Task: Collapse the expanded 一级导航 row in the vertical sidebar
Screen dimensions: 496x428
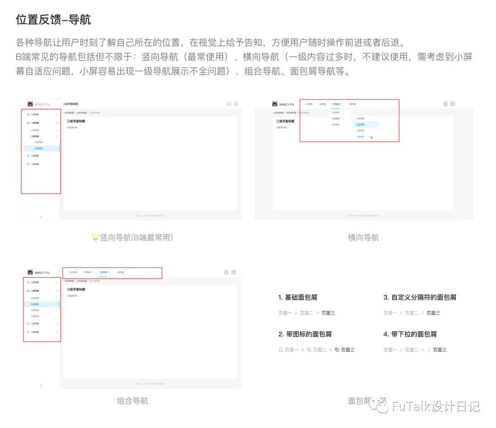Action: (41, 123)
